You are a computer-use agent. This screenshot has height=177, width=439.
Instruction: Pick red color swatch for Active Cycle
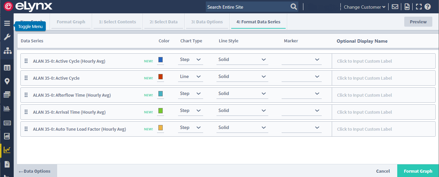[160, 77]
